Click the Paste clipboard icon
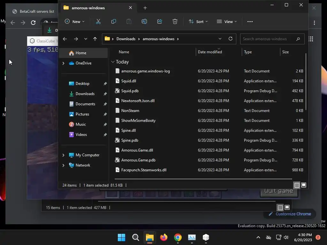This screenshot has width=327, height=245. tap(129, 21)
